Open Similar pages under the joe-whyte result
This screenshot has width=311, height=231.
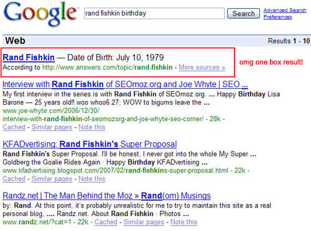pyautogui.click(x=52, y=127)
